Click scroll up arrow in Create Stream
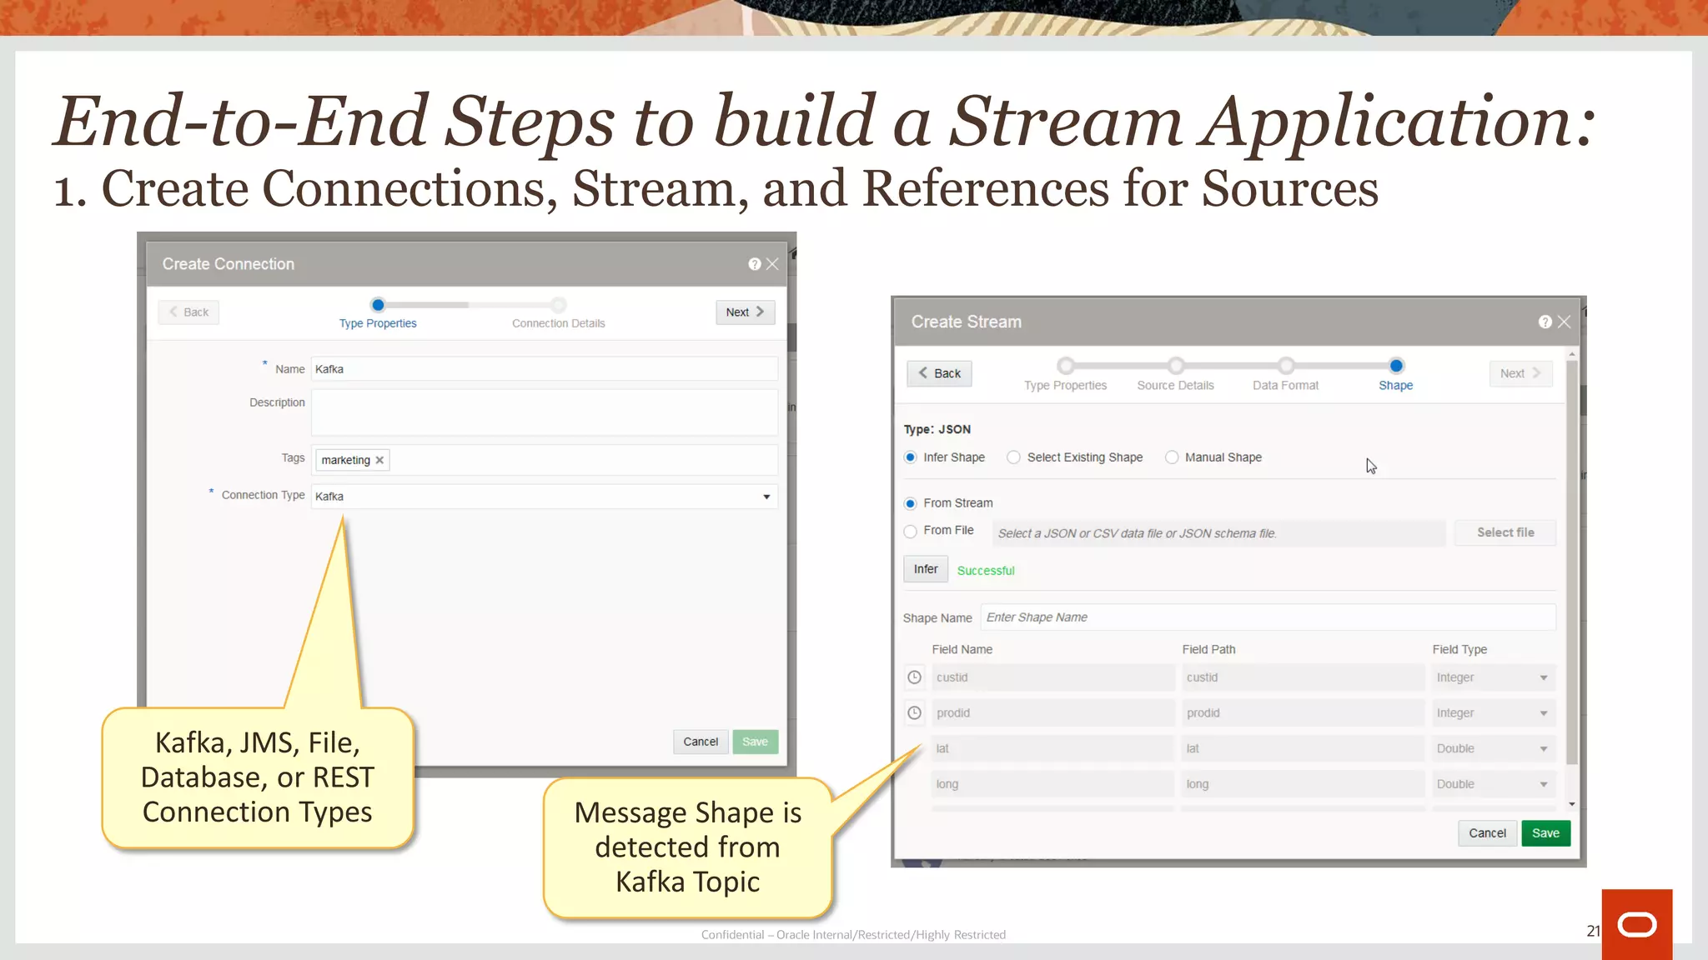The height and width of the screenshot is (960, 1708). tap(1571, 354)
